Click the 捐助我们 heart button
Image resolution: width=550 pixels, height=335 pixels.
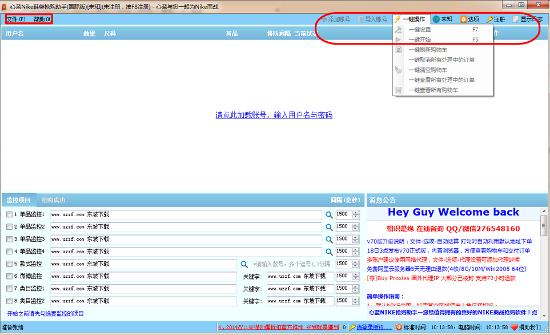click(526, 327)
